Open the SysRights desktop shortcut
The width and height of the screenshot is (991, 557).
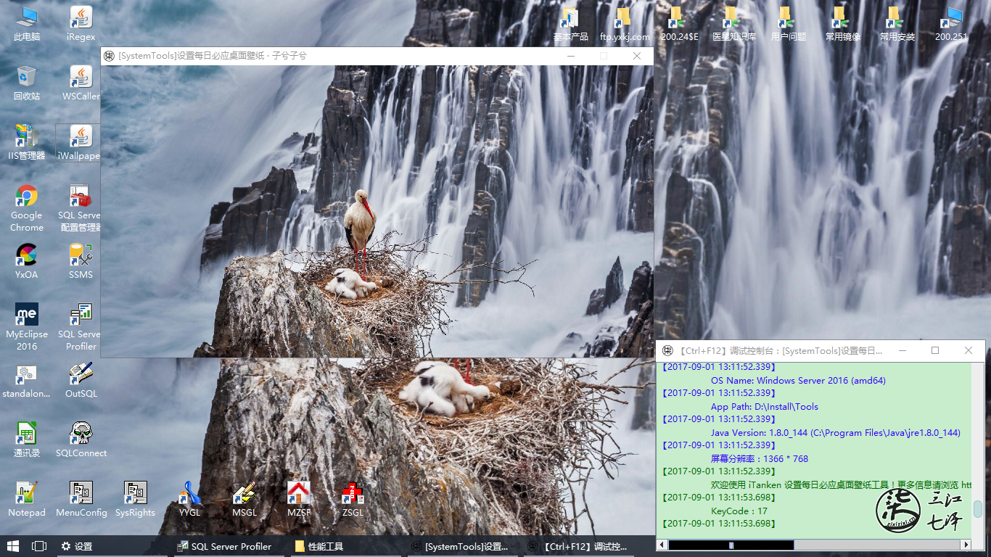(x=136, y=500)
